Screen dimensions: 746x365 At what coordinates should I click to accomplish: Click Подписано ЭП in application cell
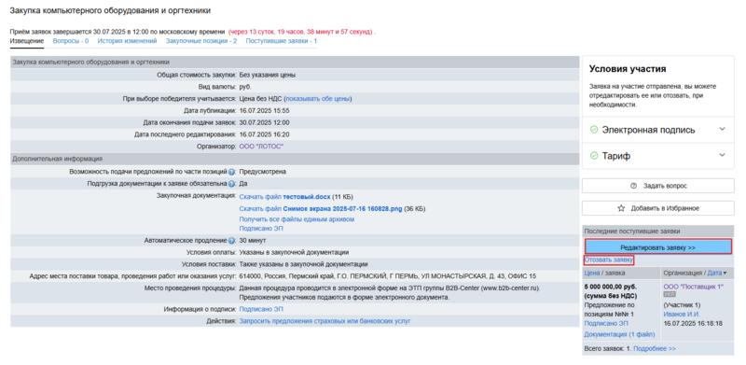pyautogui.click(x=606, y=323)
